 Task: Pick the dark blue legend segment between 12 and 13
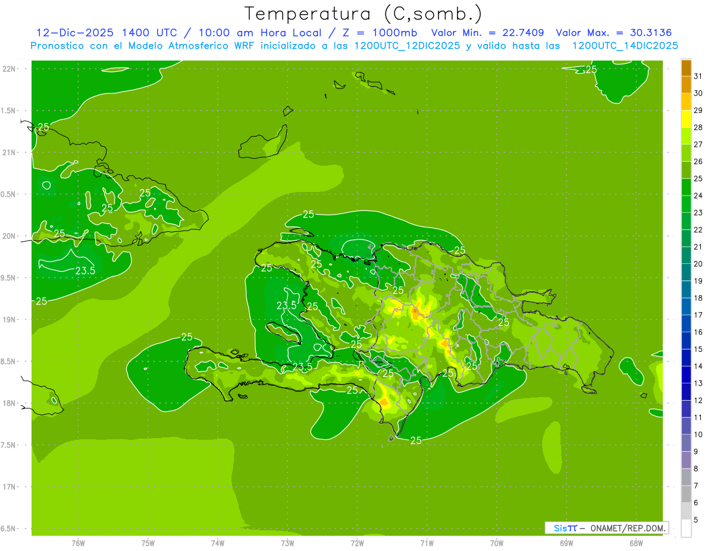click(x=686, y=392)
